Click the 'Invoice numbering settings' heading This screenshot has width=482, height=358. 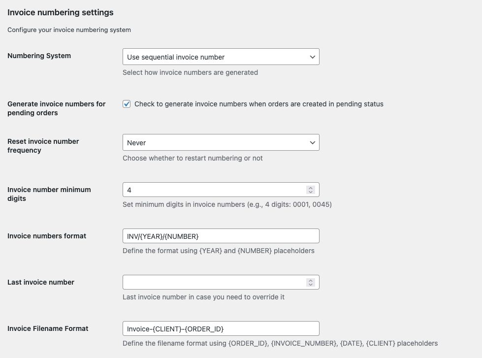[61, 12]
